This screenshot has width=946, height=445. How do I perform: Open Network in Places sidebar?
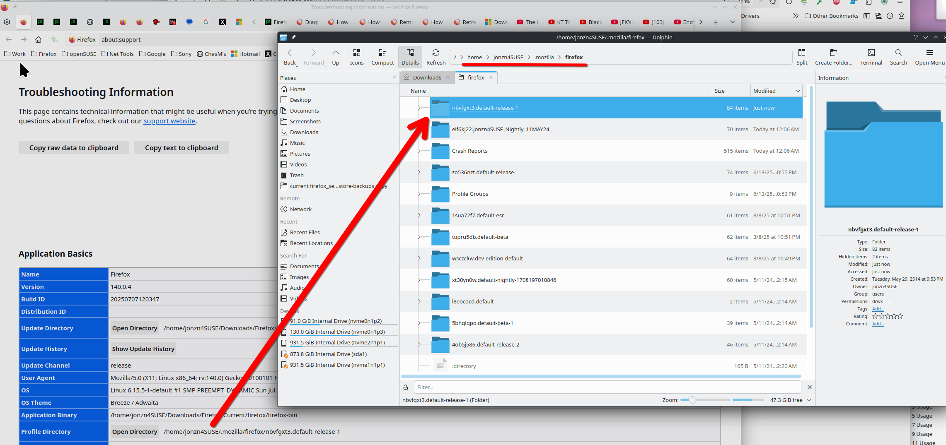coord(300,209)
